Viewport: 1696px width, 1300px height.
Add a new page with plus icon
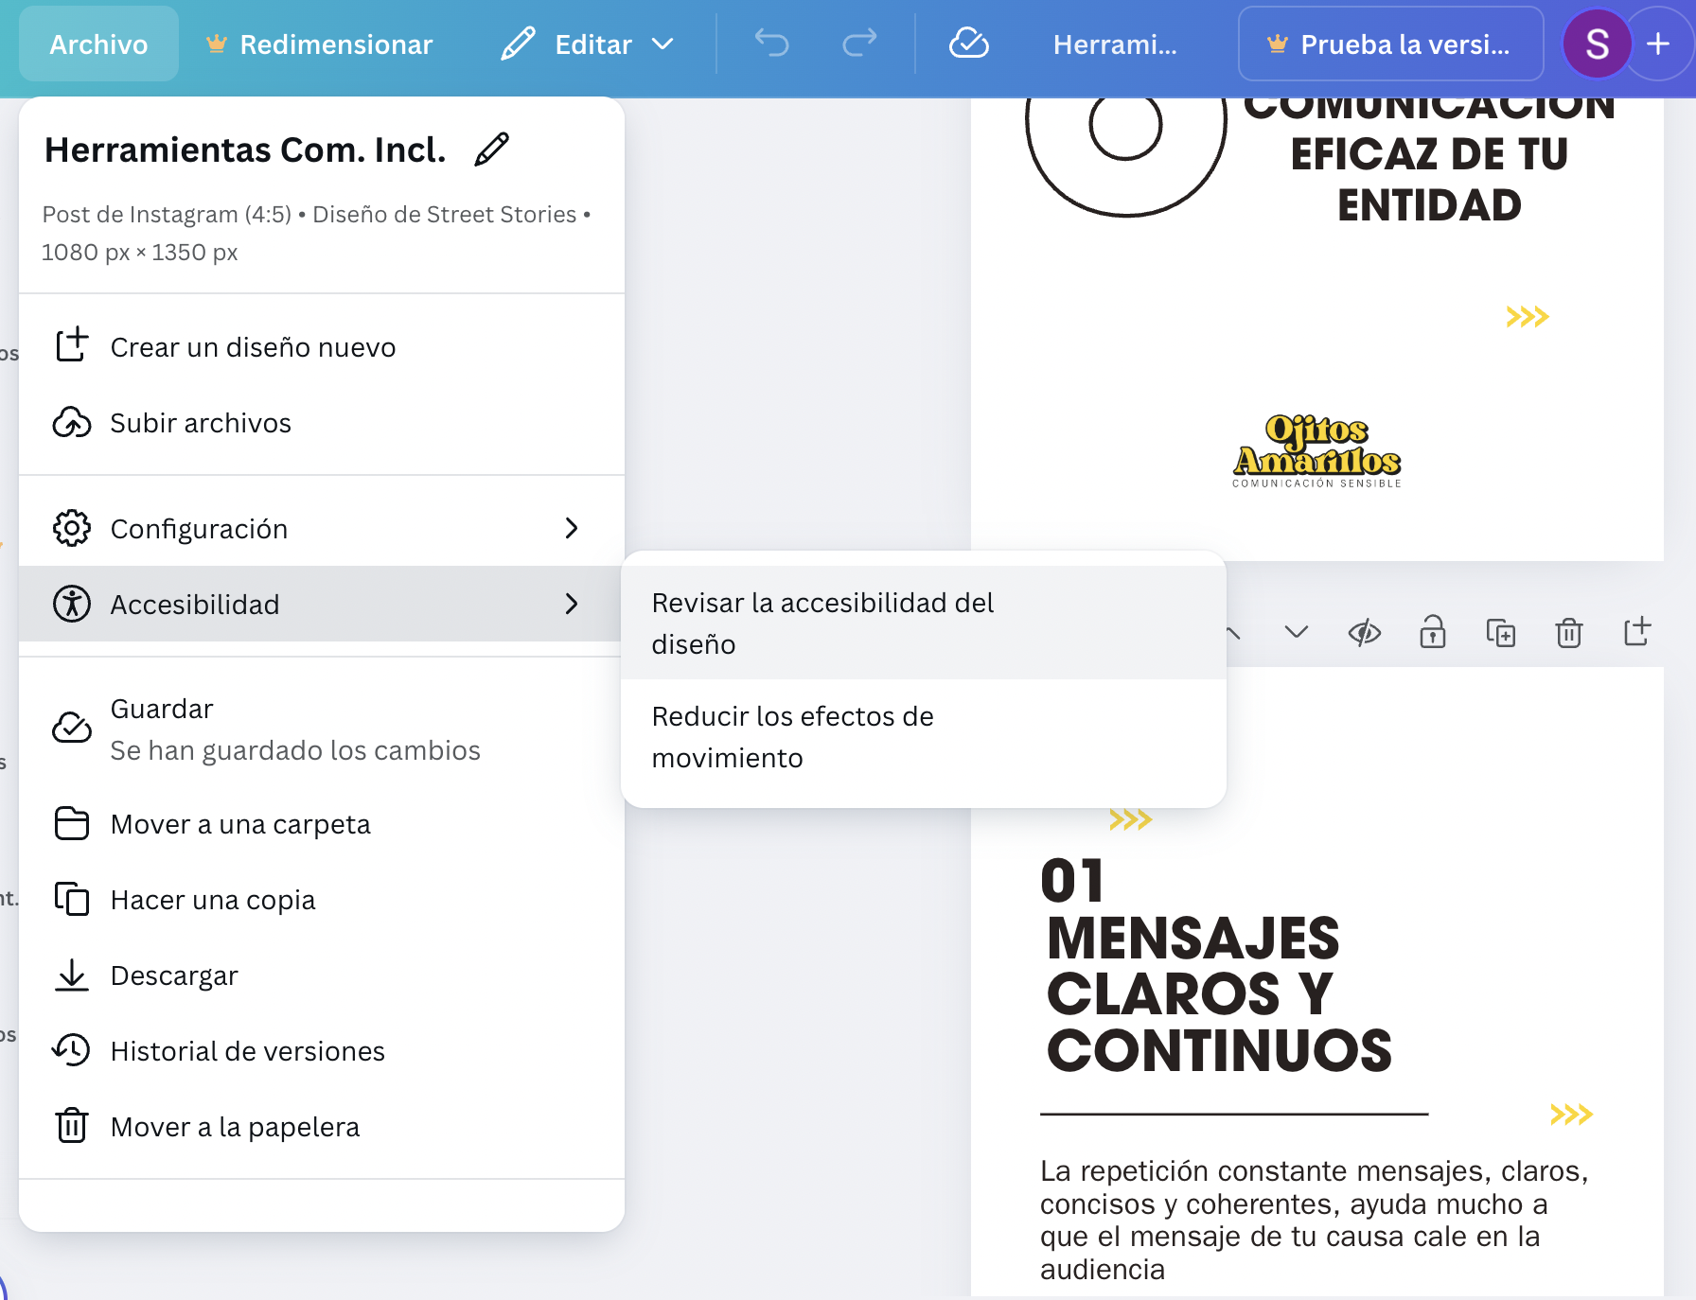click(x=1636, y=632)
